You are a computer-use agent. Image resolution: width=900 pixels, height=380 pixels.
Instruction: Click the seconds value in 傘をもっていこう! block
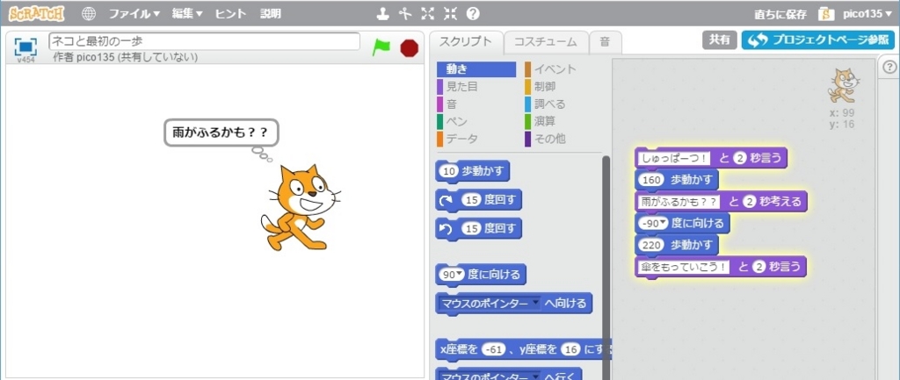758,267
